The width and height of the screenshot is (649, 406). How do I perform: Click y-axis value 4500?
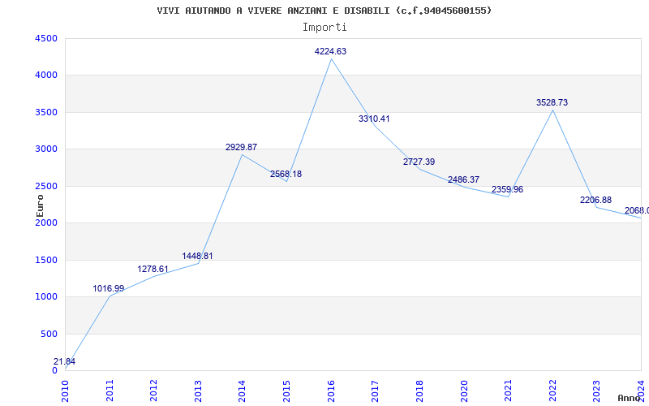pyautogui.click(x=46, y=38)
